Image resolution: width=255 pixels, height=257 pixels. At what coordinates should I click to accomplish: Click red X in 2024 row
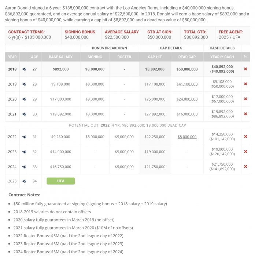click(x=245, y=167)
